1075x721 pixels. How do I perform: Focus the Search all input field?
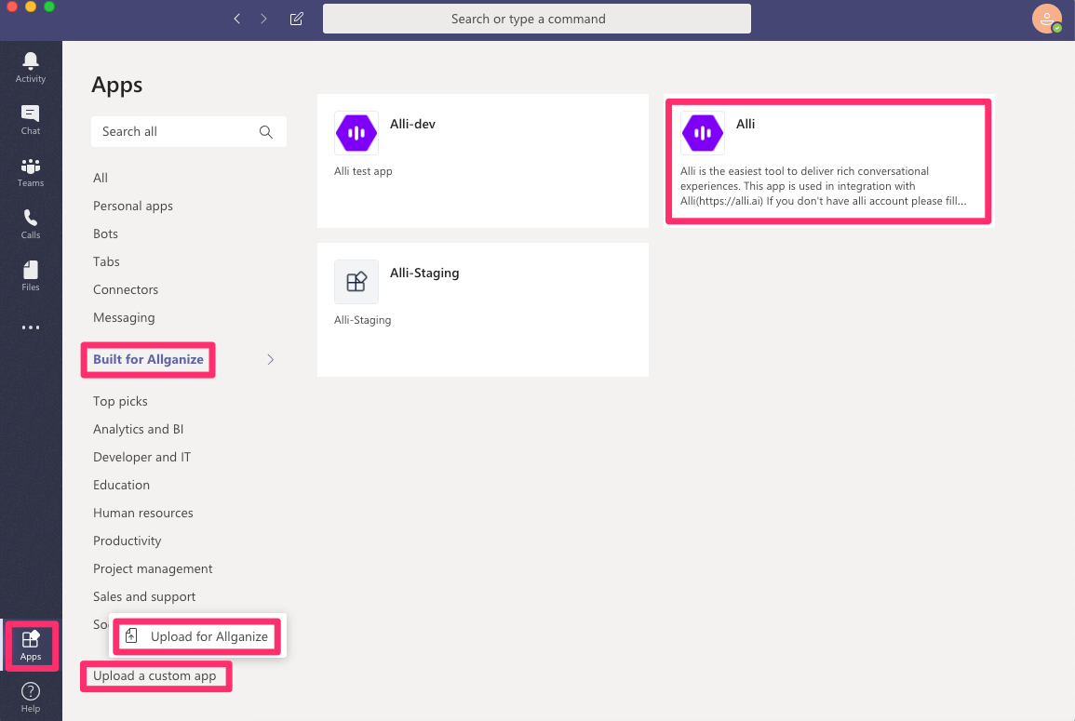189,131
